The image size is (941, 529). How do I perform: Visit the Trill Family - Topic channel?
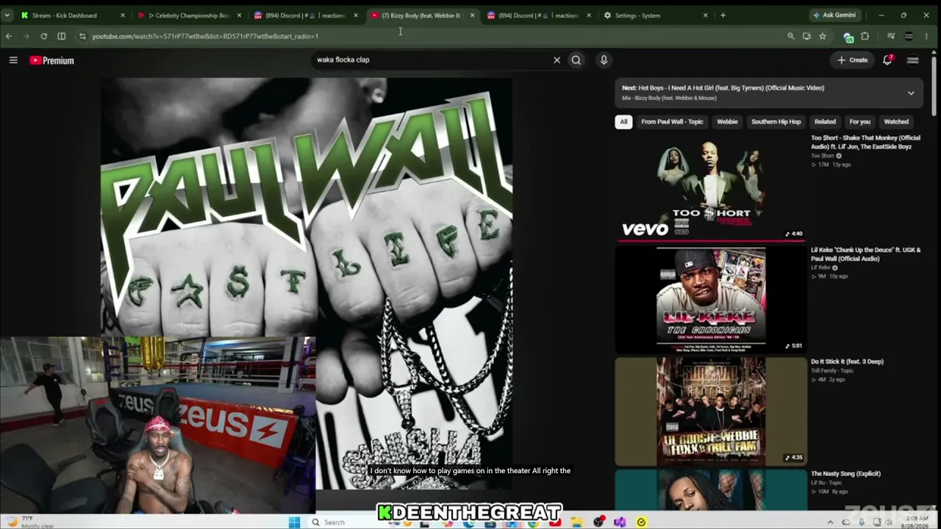point(832,371)
